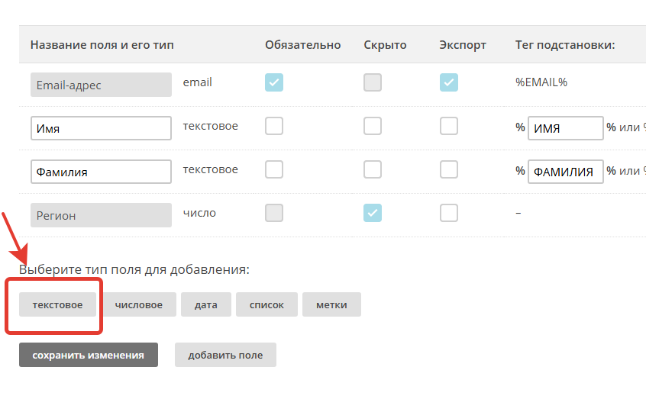Pick the дата field type
The image size is (646, 412).
[206, 304]
